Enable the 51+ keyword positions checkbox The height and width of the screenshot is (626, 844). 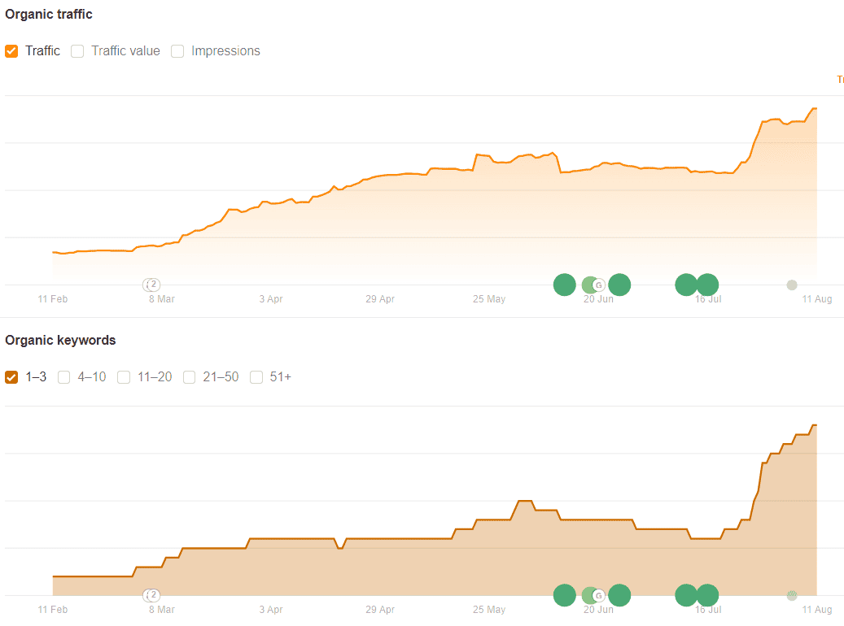[x=256, y=377]
